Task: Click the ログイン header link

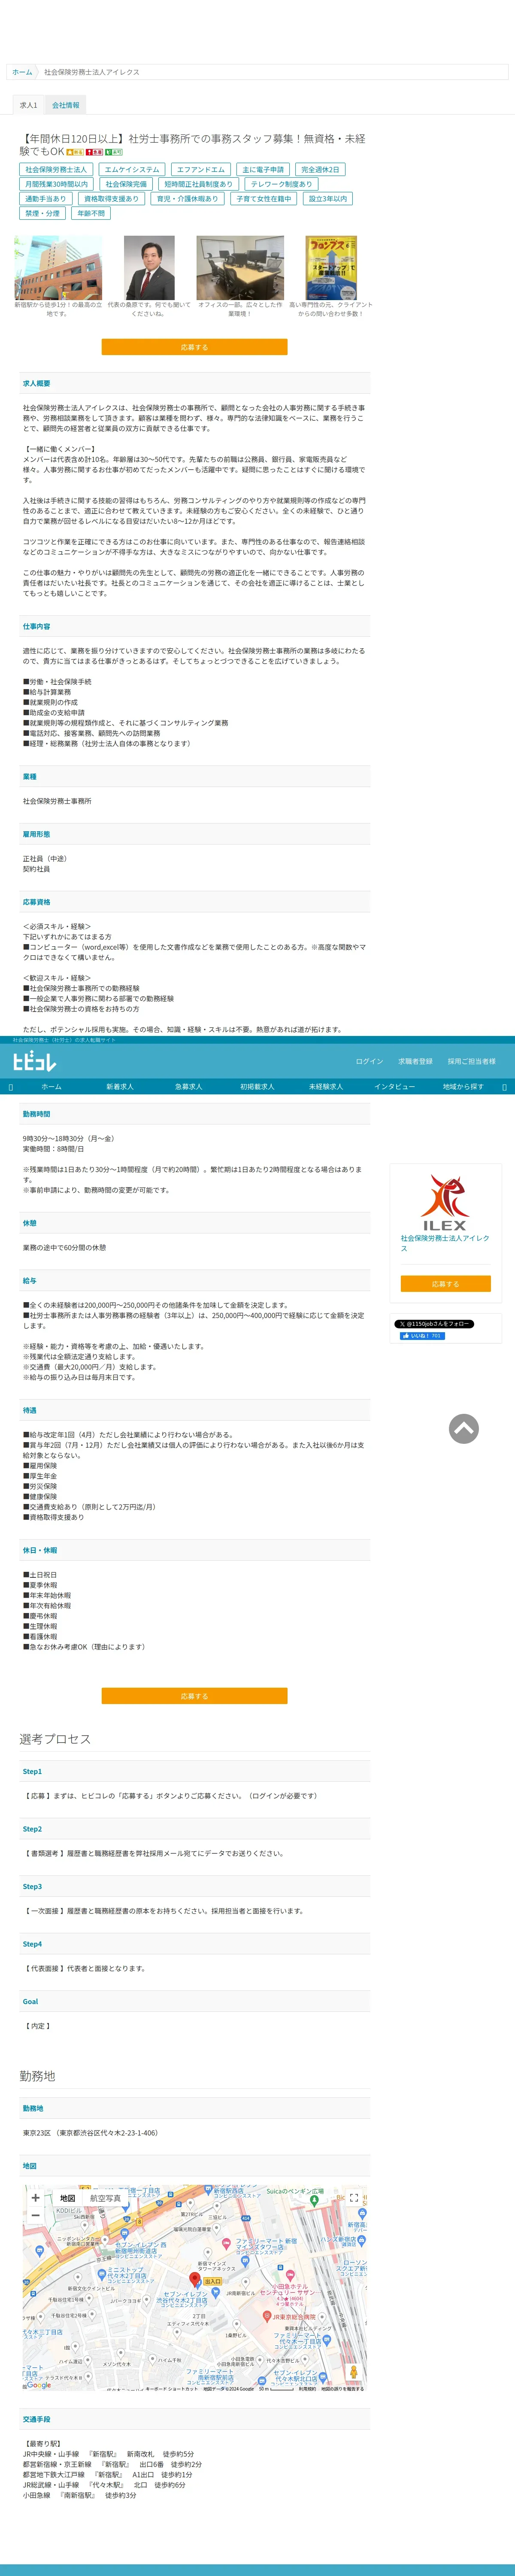Action: coord(369,1061)
